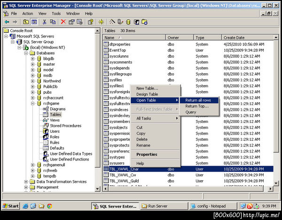Screen dimensions: 282x220
Task: Click the Help toolbar icon
Action: [90, 22]
